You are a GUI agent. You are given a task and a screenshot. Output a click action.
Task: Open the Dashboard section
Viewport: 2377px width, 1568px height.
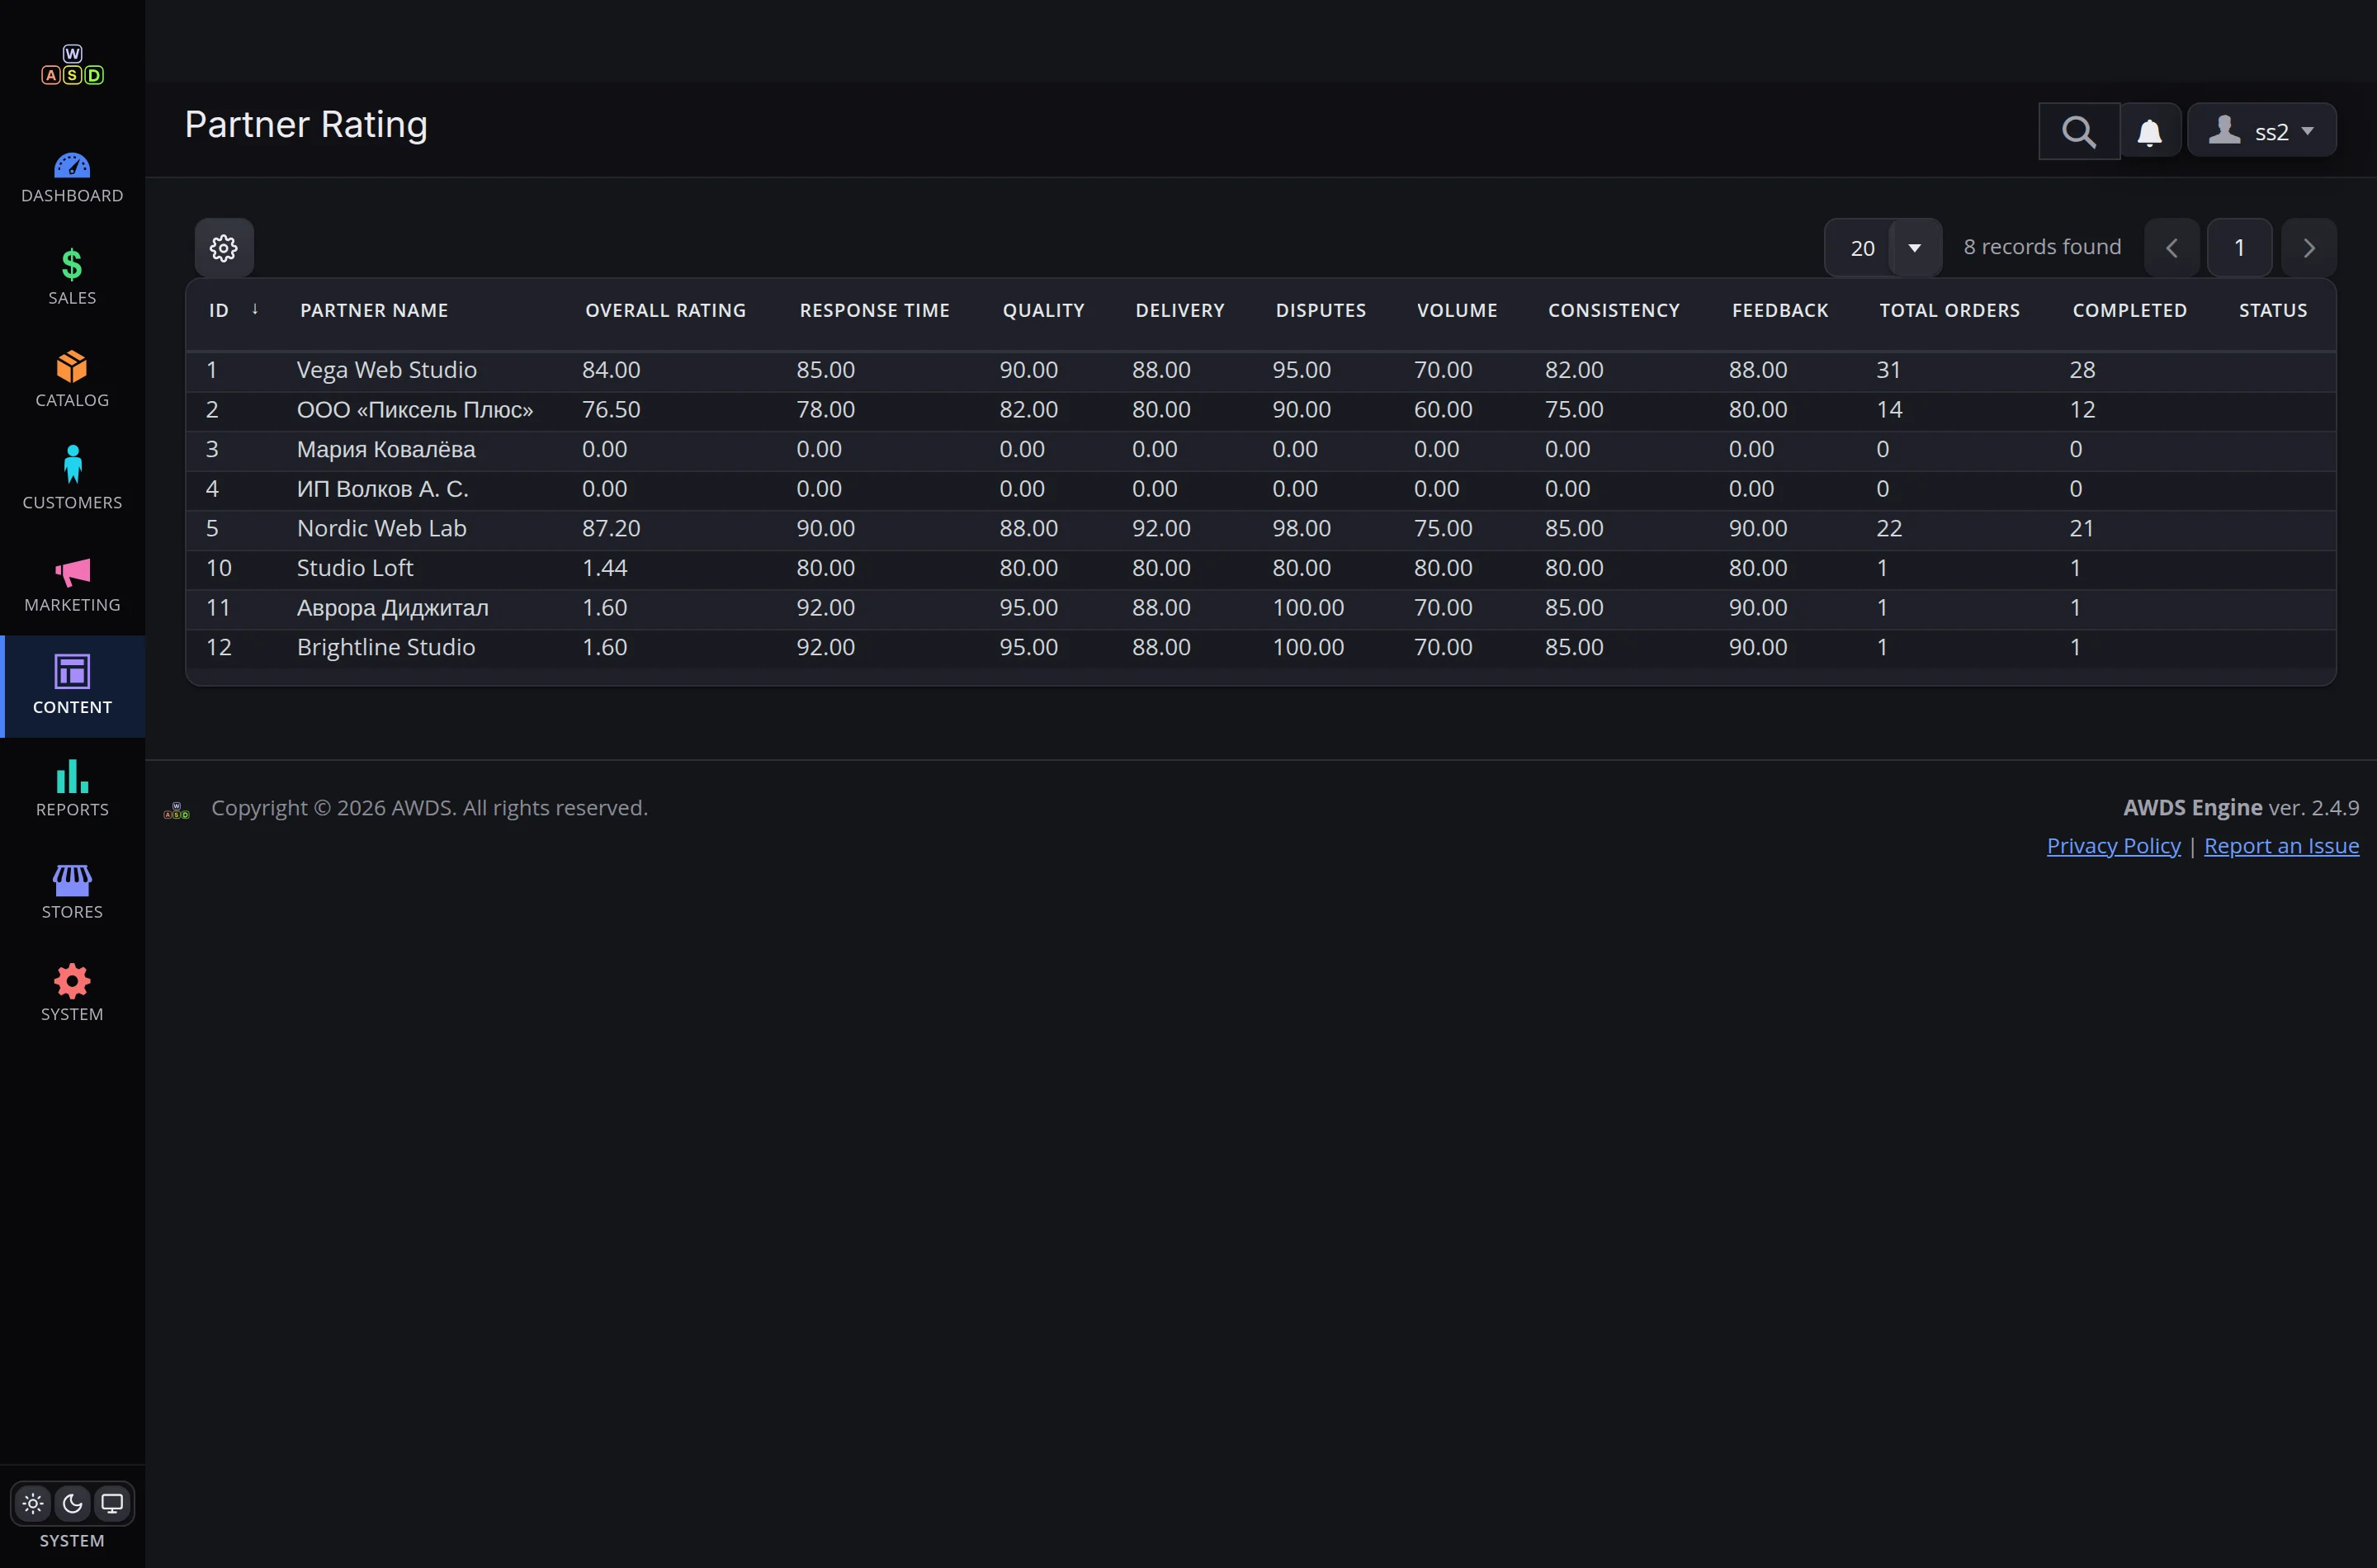click(x=72, y=178)
